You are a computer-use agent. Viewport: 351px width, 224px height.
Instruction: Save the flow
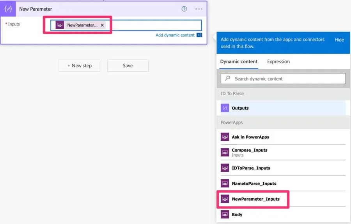pos(128,66)
